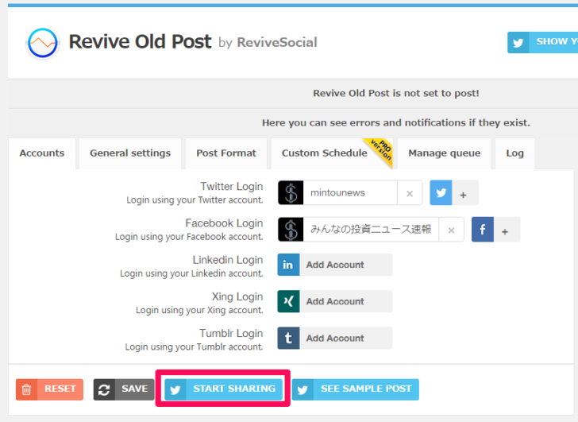Click the Facebook f icon
This screenshot has width=578, height=422.
(483, 230)
